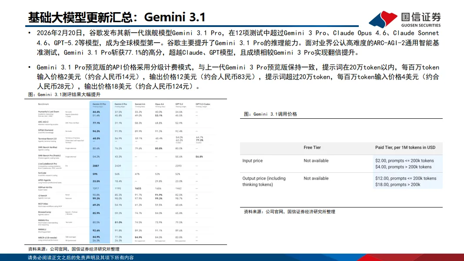Click the 2439 score for Gemini 3 Pro
464x261 pixels.
(x=118, y=166)
